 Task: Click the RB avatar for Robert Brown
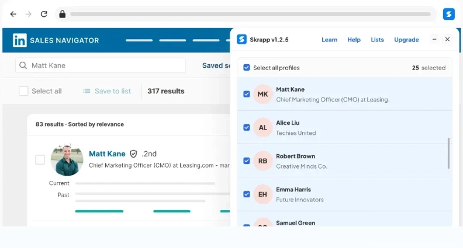(262, 160)
